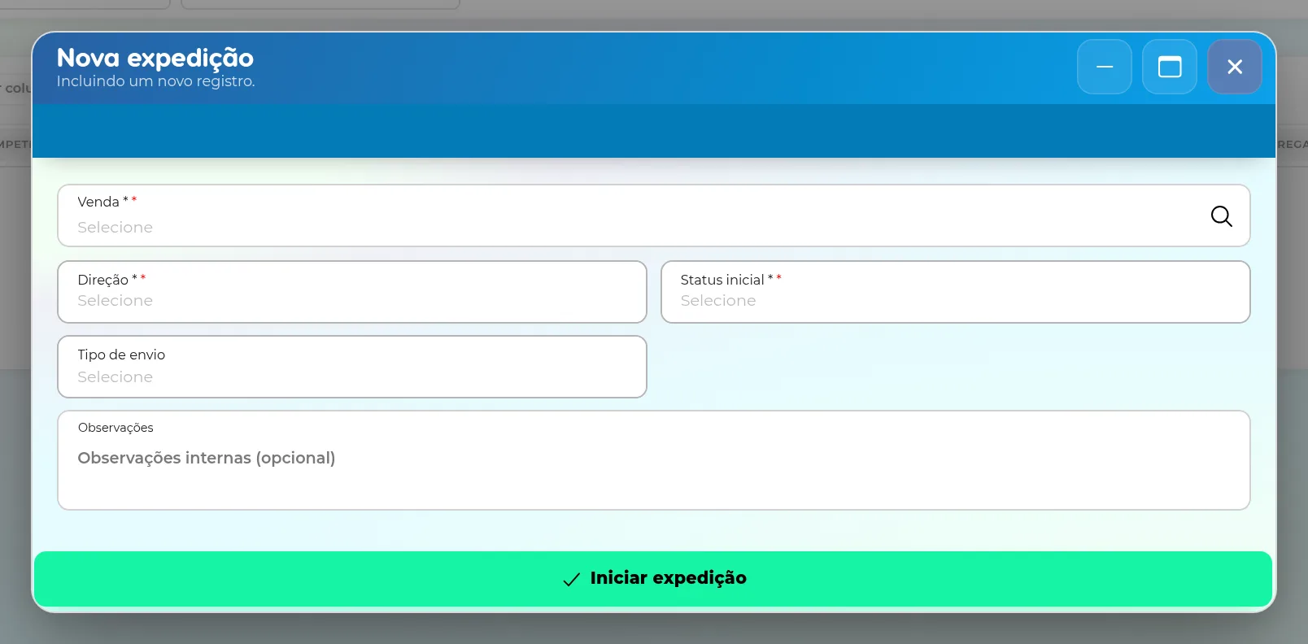The width and height of the screenshot is (1308, 644).
Task: Focus the Observações internas text area
Action: pyautogui.click(x=653, y=460)
